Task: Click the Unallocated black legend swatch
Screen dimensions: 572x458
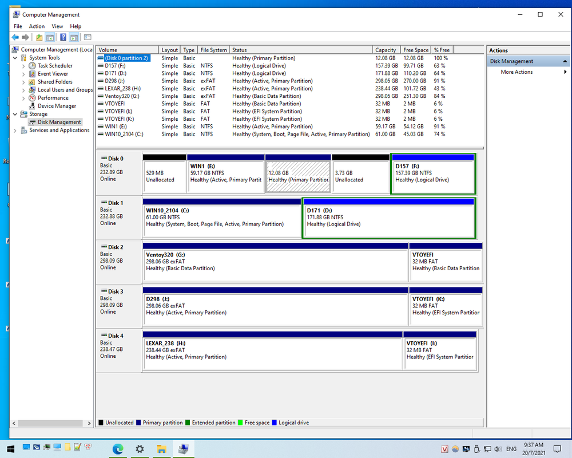Action: (101, 423)
